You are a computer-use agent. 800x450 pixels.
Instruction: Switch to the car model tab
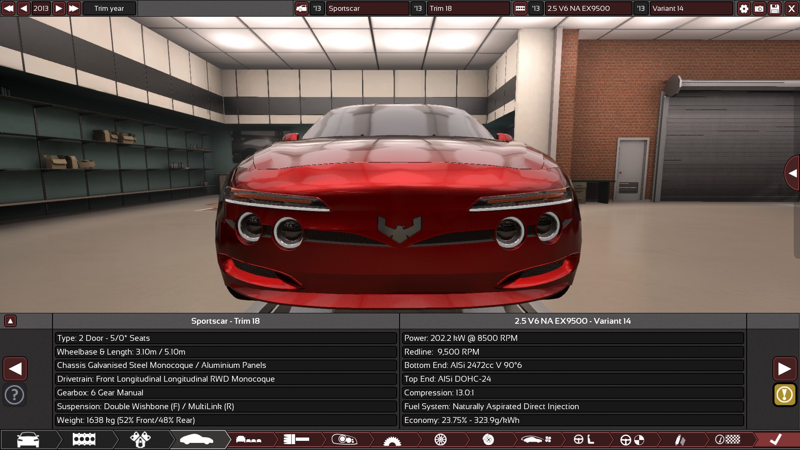click(x=28, y=440)
